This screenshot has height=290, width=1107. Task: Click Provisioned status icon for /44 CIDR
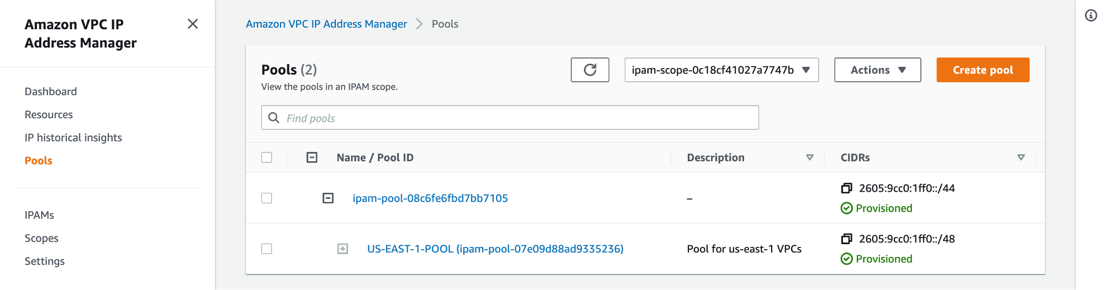[846, 208]
